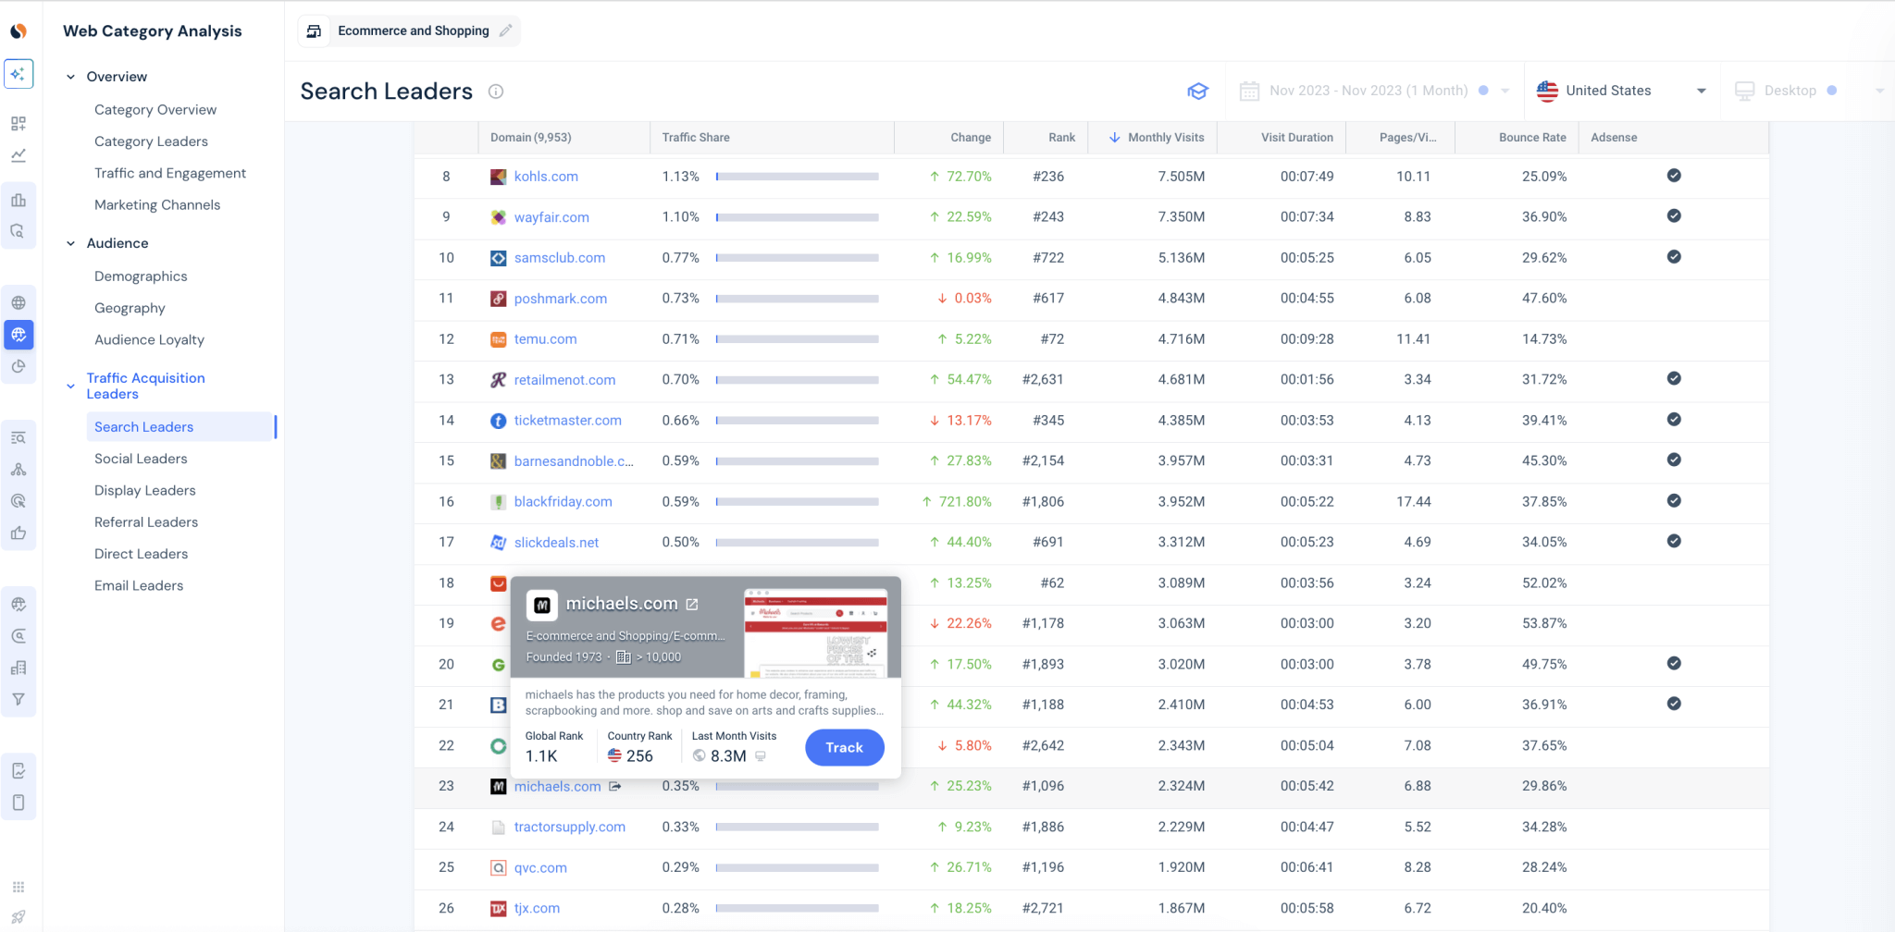Open the pie chart analysis icon in sidebar
Screen dimensions: 1895x932
pyautogui.click(x=19, y=366)
